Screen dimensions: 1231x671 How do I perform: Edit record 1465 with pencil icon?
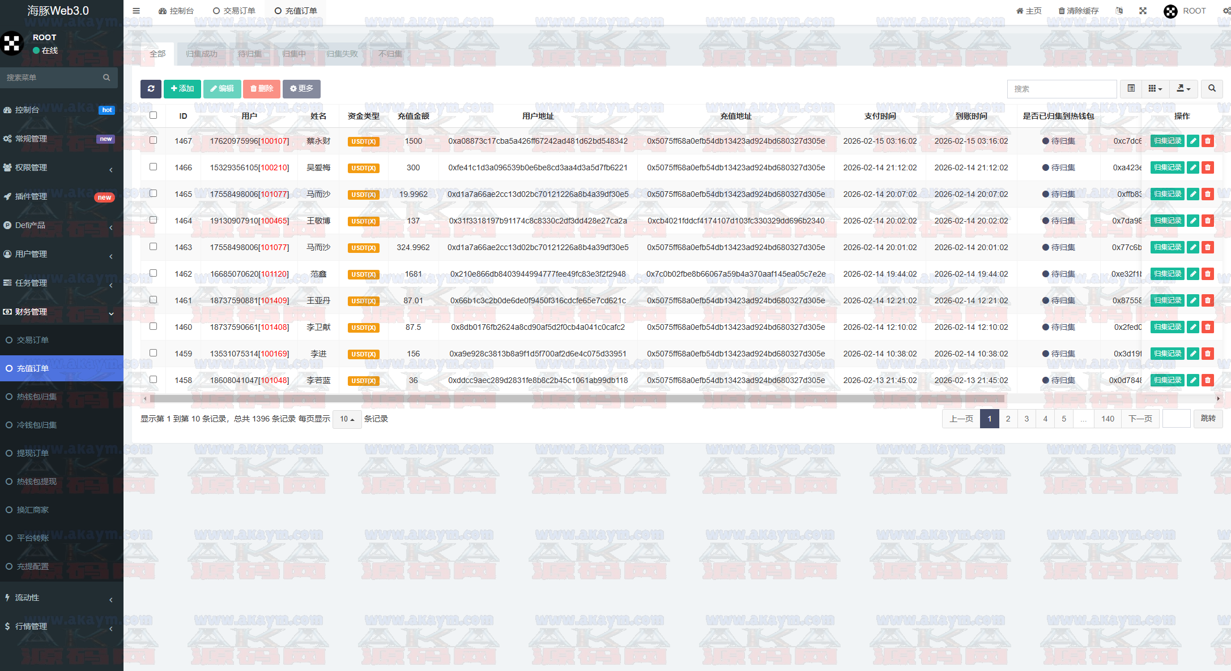(x=1193, y=194)
